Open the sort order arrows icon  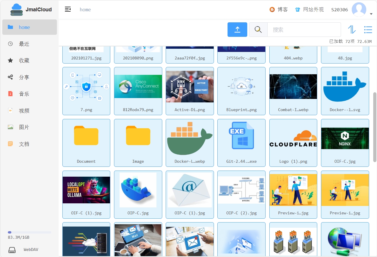click(x=352, y=30)
